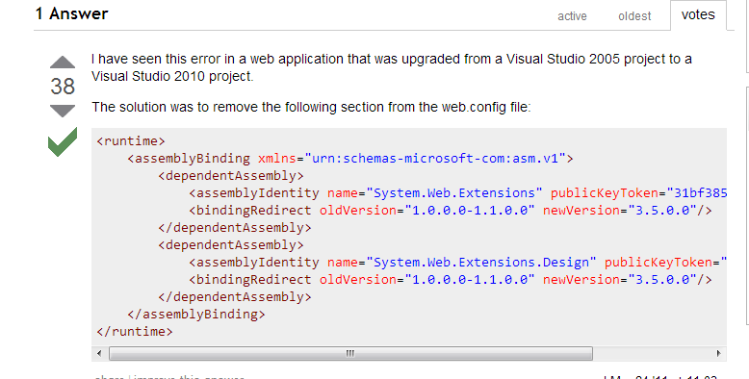
Task: Click the opening <runtime> tag line
Action: coord(131,141)
